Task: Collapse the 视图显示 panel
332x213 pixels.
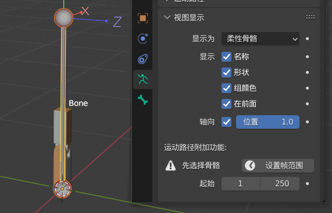Action: click(x=167, y=17)
